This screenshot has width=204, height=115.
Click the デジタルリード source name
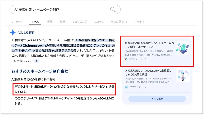point(135,59)
